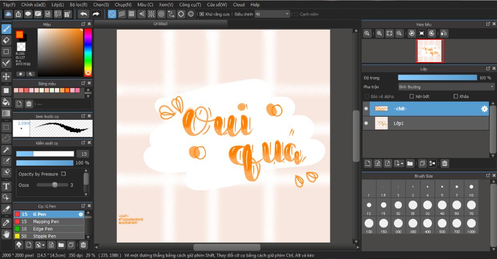Pop out the Brush Size panel
The image size is (497, 259).
pyautogui.click(x=488, y=176)
